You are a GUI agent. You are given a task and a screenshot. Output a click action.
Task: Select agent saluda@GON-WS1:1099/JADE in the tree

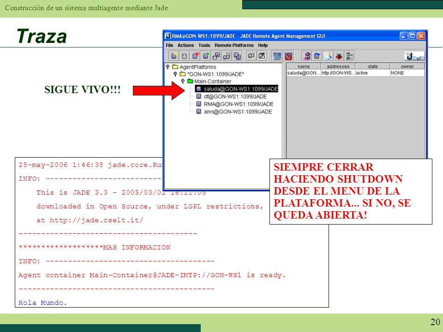coord(237,89)
